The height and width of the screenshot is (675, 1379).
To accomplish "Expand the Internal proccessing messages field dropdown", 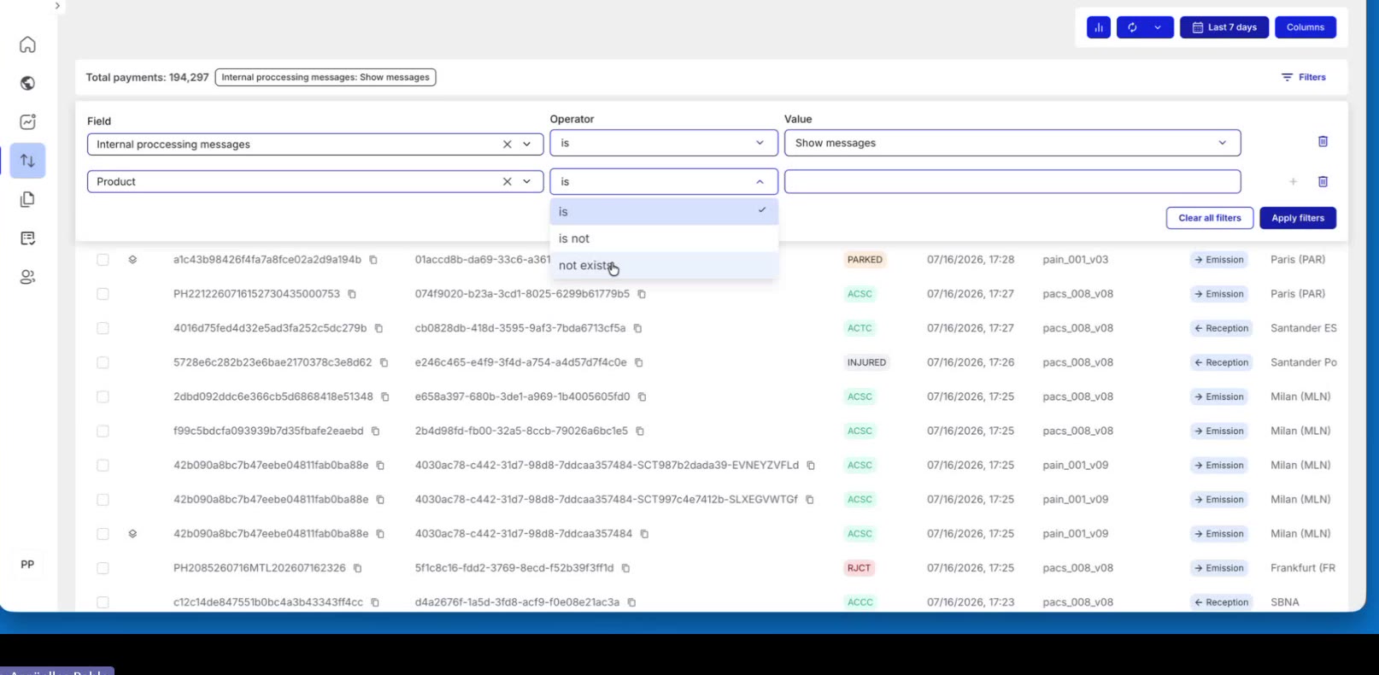I will pyautogui.click(x=527, y=144).
